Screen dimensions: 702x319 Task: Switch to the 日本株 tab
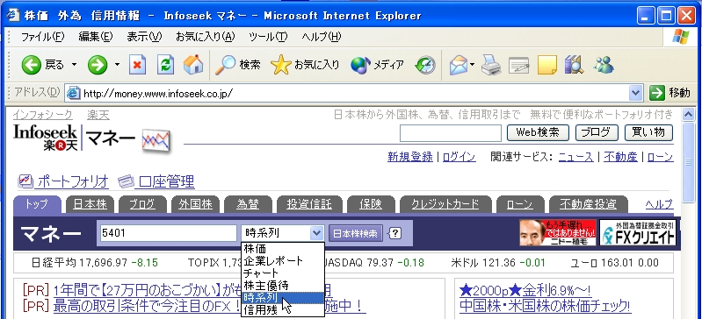[90, 204]
